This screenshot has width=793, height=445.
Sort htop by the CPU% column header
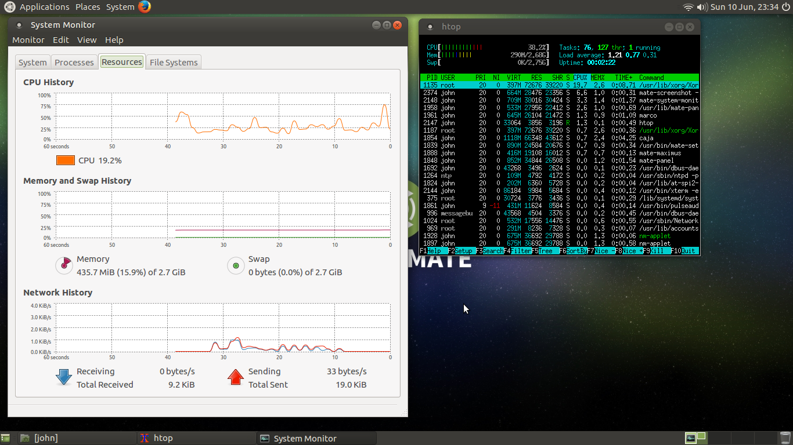pyautogui.click(x=581, y=78)
